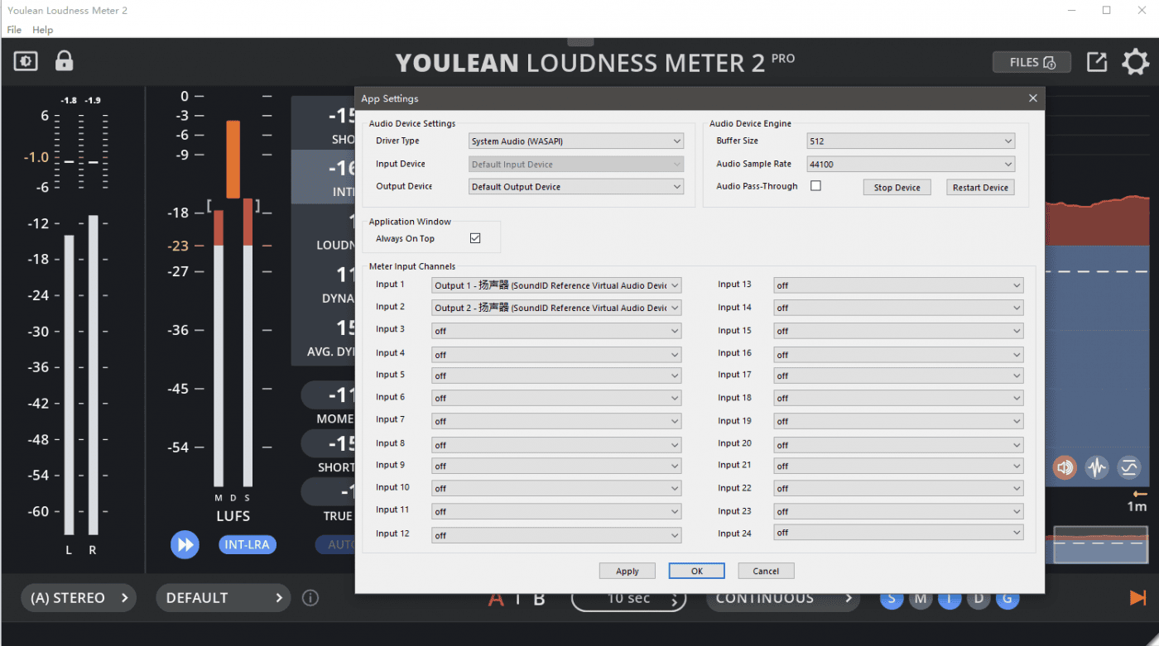Select preset A in A/B comparison
1159x646 pixels.
[x=496, y=599]
